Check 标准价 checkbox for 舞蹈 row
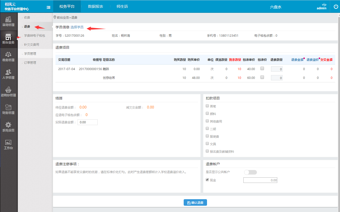This screenshot has height=212, width=340. [262, 68]
